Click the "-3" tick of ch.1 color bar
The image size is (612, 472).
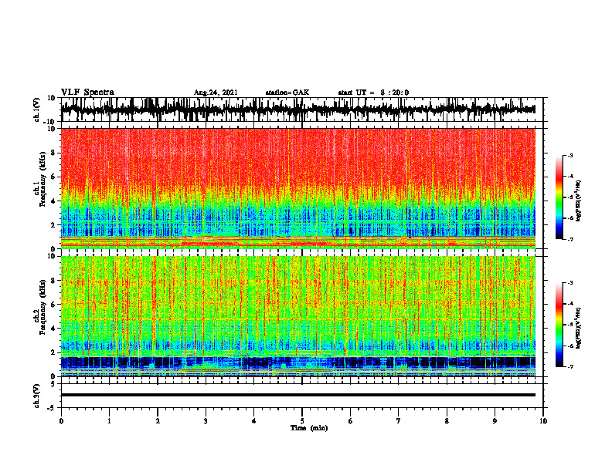[x=569, y=155]
